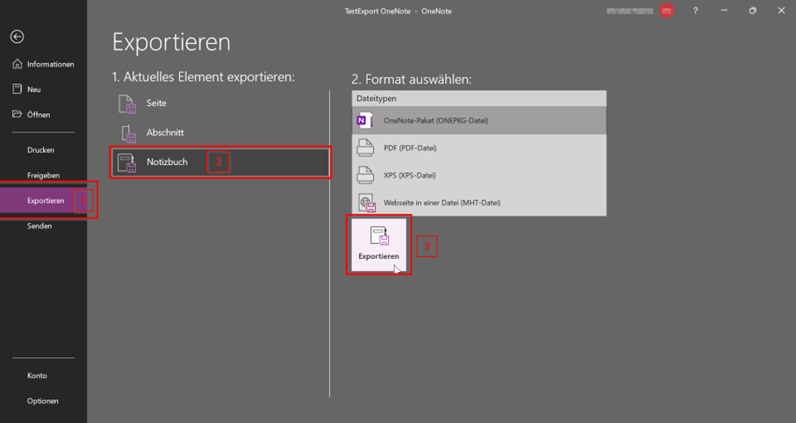Click the XPS printer icon
796x423 pixels.
coord(365,176)
